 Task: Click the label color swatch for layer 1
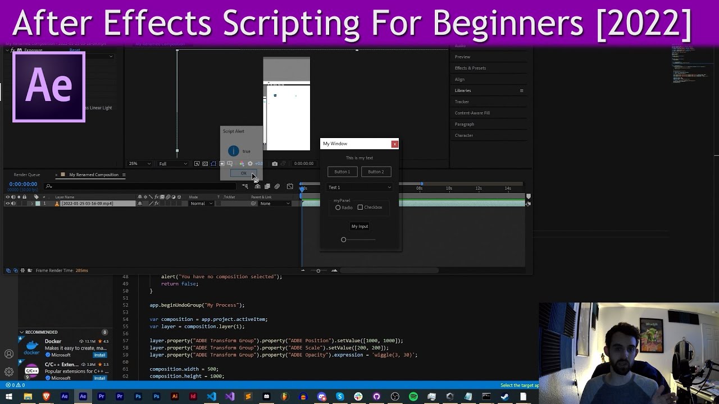pyautogui.click(x=38, y=203)
